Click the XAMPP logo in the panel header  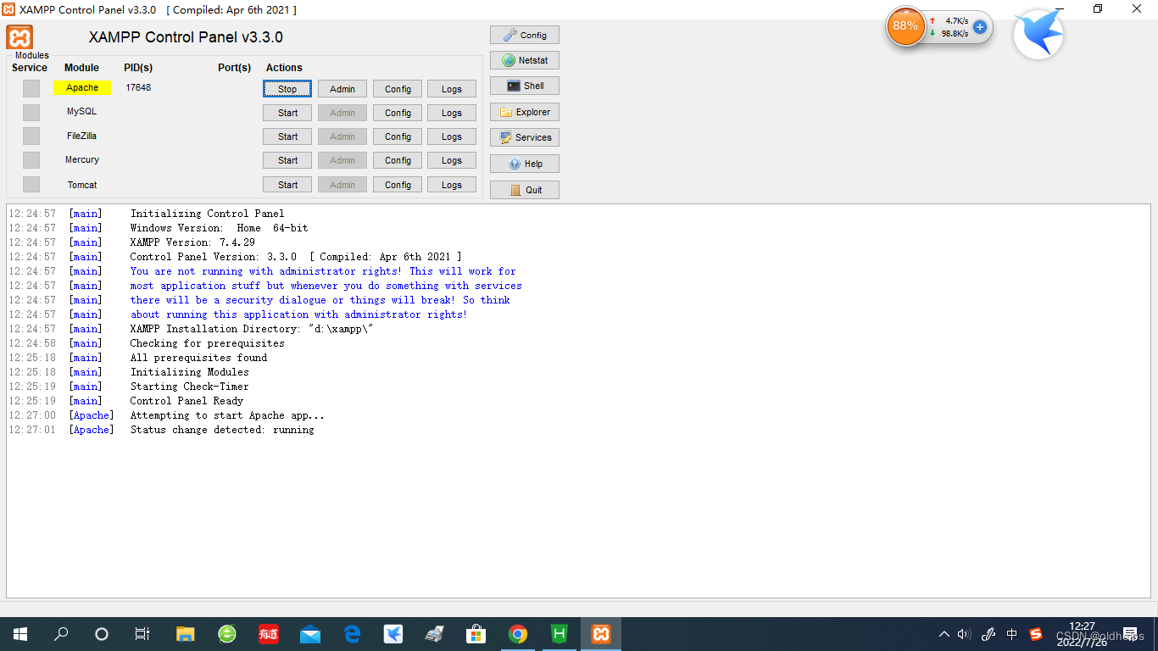tap(19, 38)
